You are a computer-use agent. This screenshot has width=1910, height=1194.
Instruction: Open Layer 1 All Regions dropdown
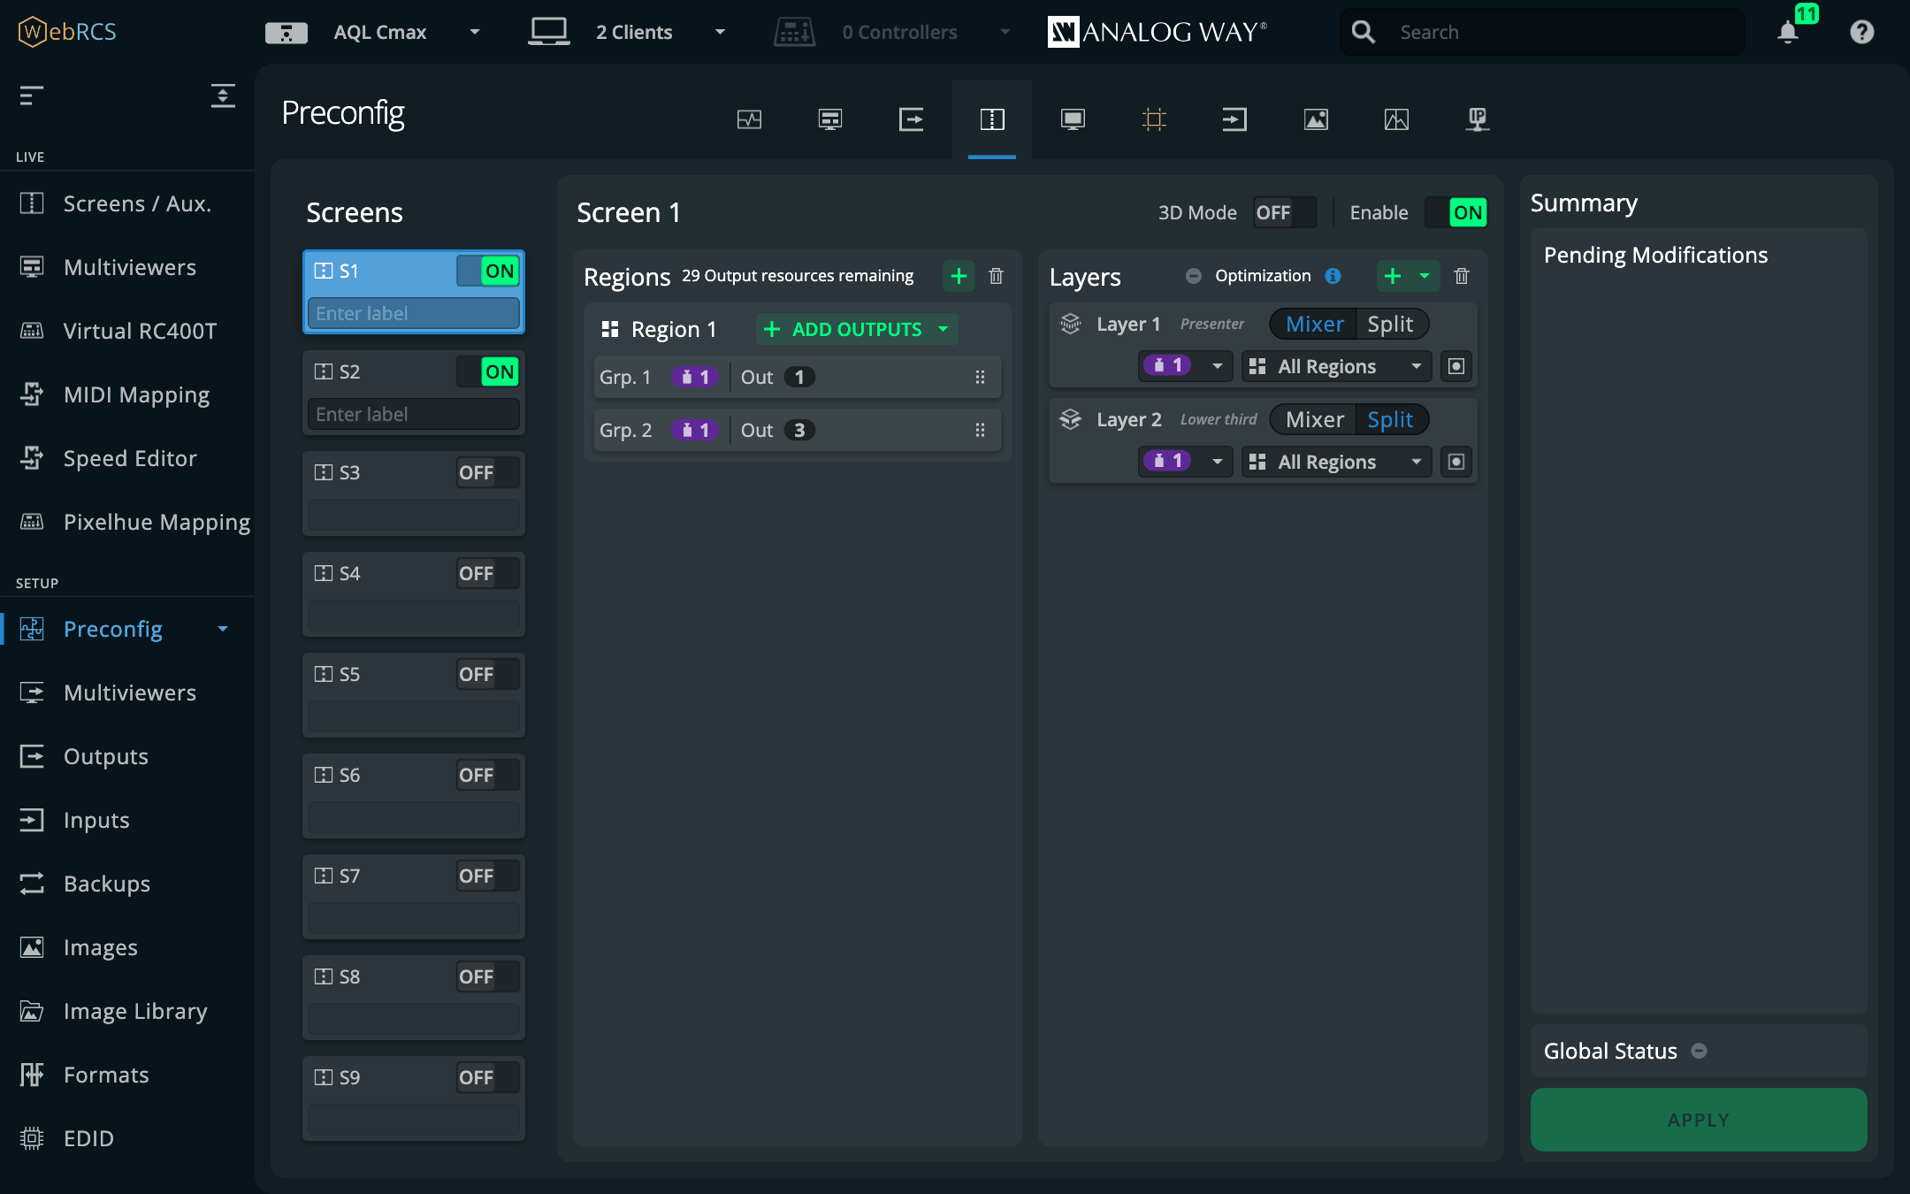pos(1337,366)
